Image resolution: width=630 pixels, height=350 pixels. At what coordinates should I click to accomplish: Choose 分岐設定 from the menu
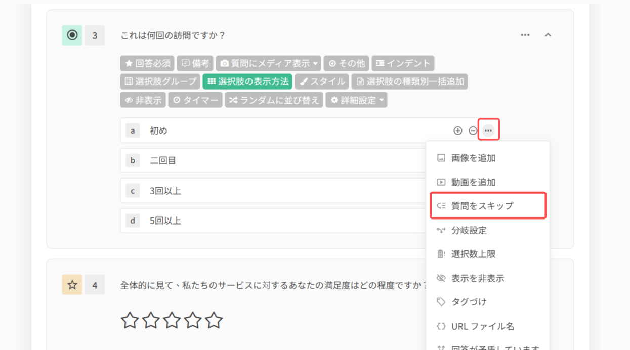point(488,230)
